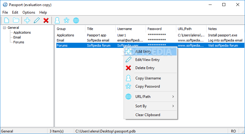This screenshot has height=134, width=245.
Task: Open the Help menu
Action: (x=43, y=12)
